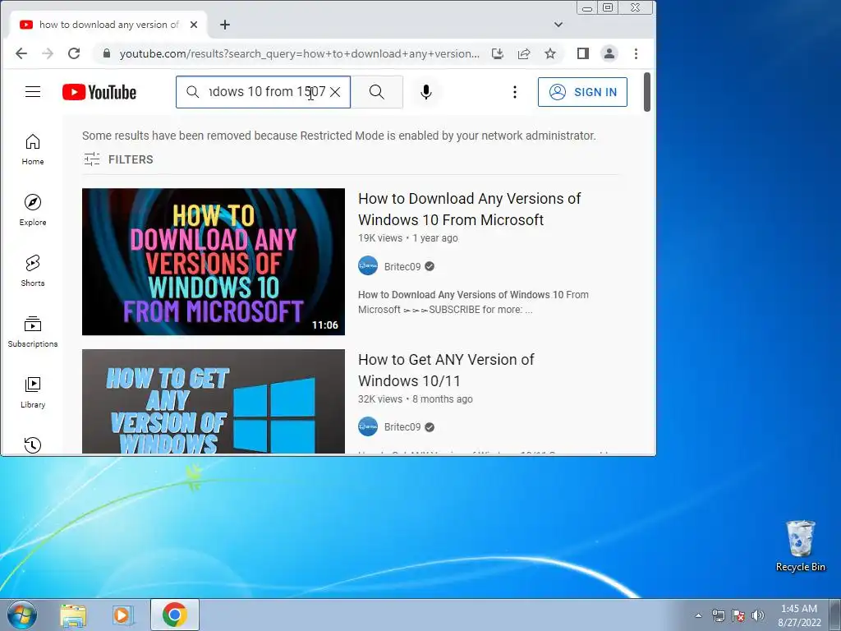Screen dimensions: 841x631
Task: Go to Home in the YouTube sidebar
Action: point(33,150)
